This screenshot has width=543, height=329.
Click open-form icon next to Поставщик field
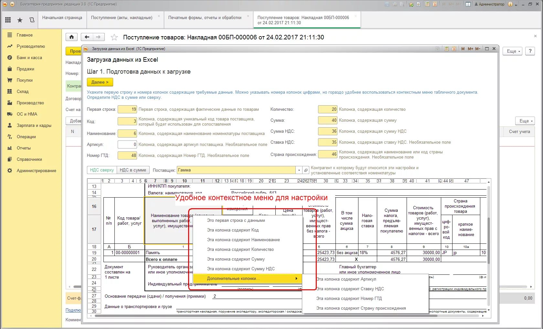tap(306, 170)
